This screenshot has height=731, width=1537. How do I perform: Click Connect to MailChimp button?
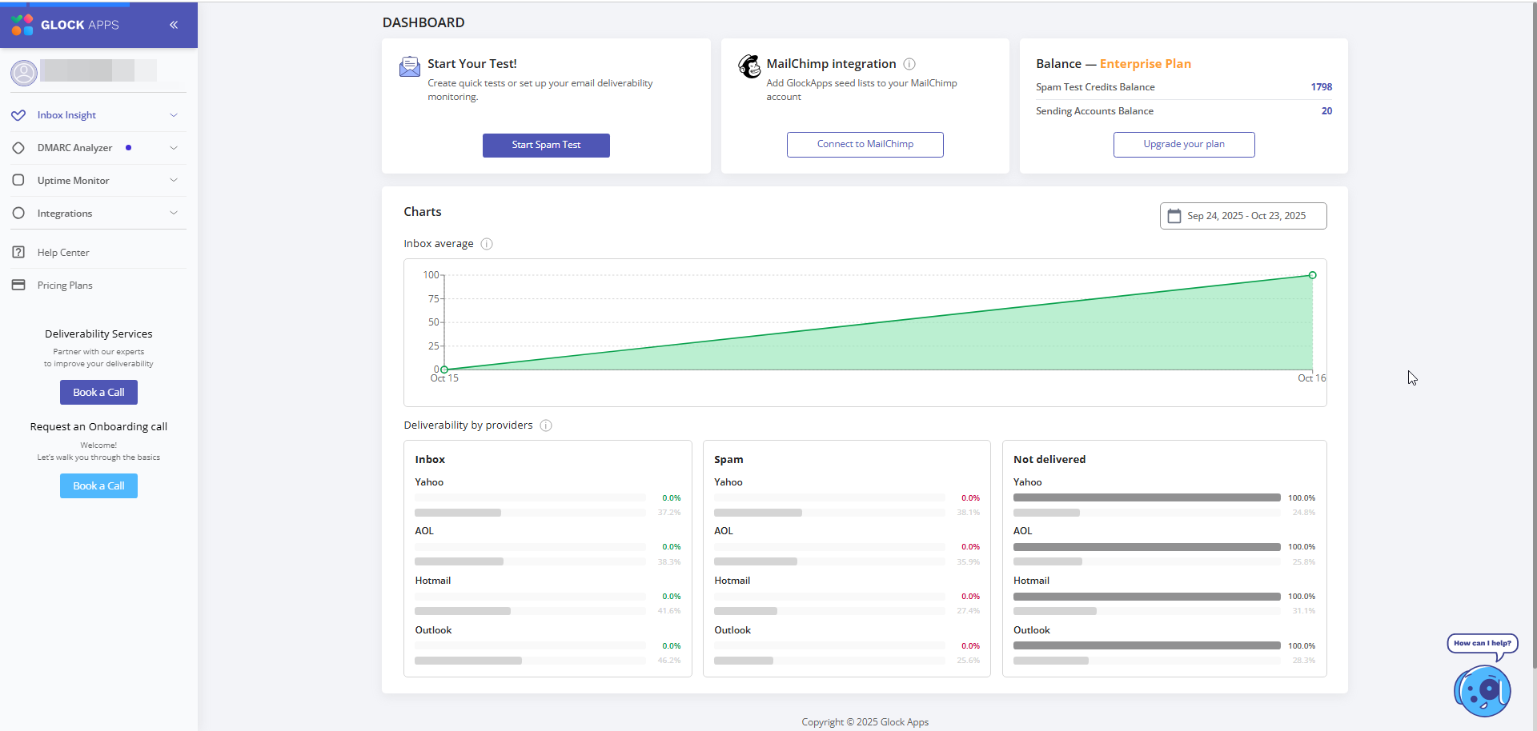(x=865, y=144)
